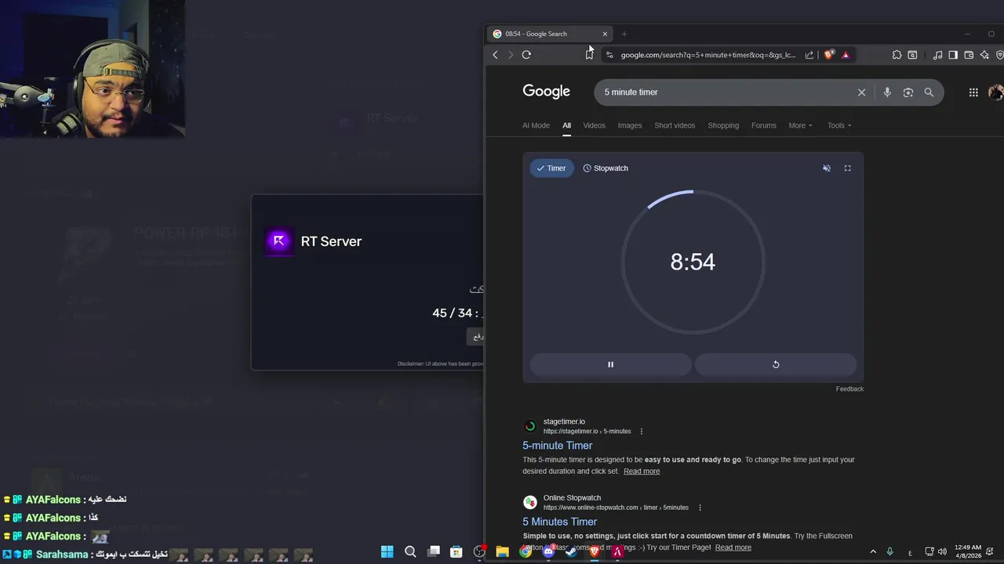
Task: Toggle the browser sidebar panel
Action: [953, 55]
